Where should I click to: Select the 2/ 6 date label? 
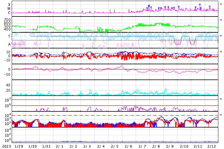point(128,147)
